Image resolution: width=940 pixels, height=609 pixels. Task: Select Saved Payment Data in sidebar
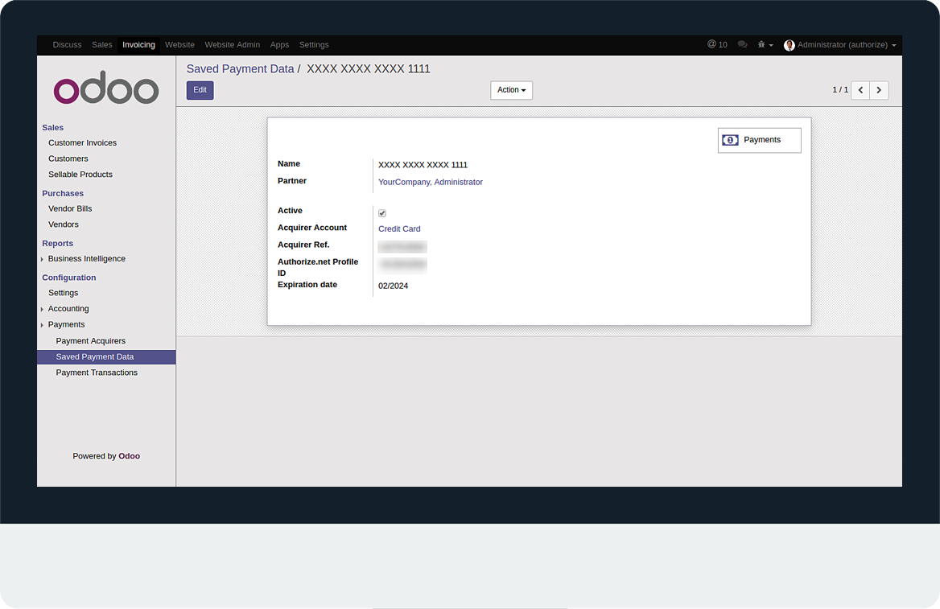tap(106, 357)
